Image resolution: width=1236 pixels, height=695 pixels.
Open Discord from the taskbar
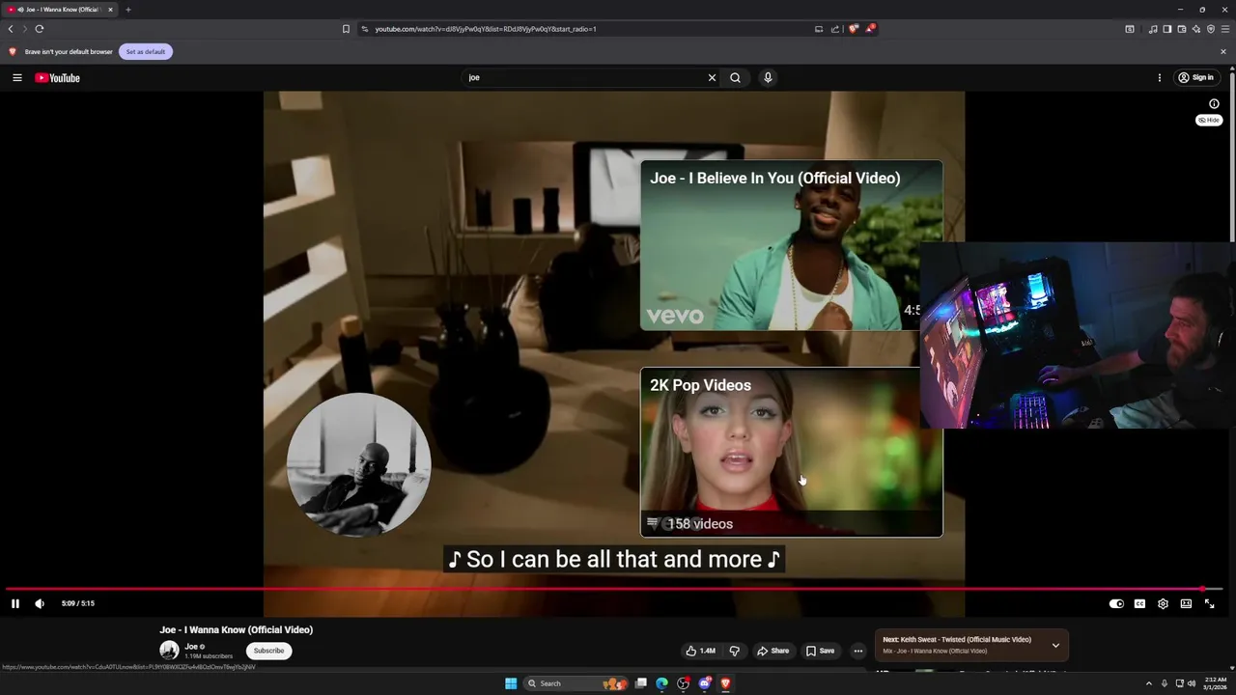[704, 683]
